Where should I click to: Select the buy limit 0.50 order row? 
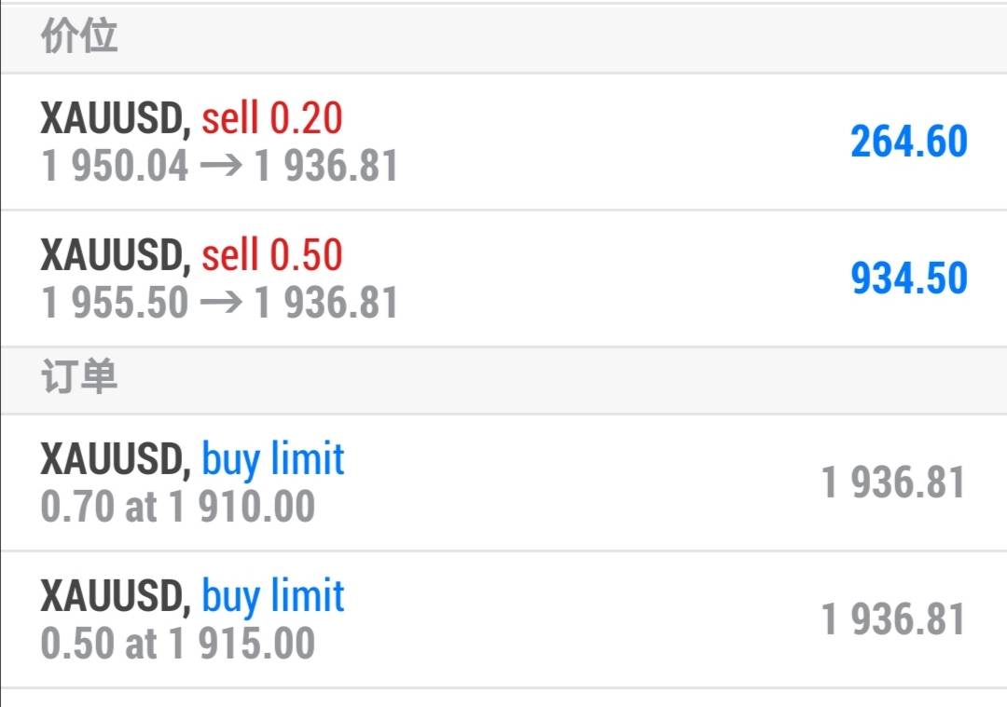click(504, 619)
